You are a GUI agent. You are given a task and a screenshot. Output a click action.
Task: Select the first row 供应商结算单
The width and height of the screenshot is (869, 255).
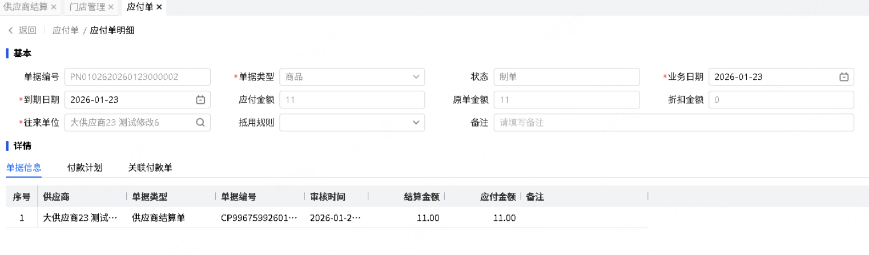158,217
